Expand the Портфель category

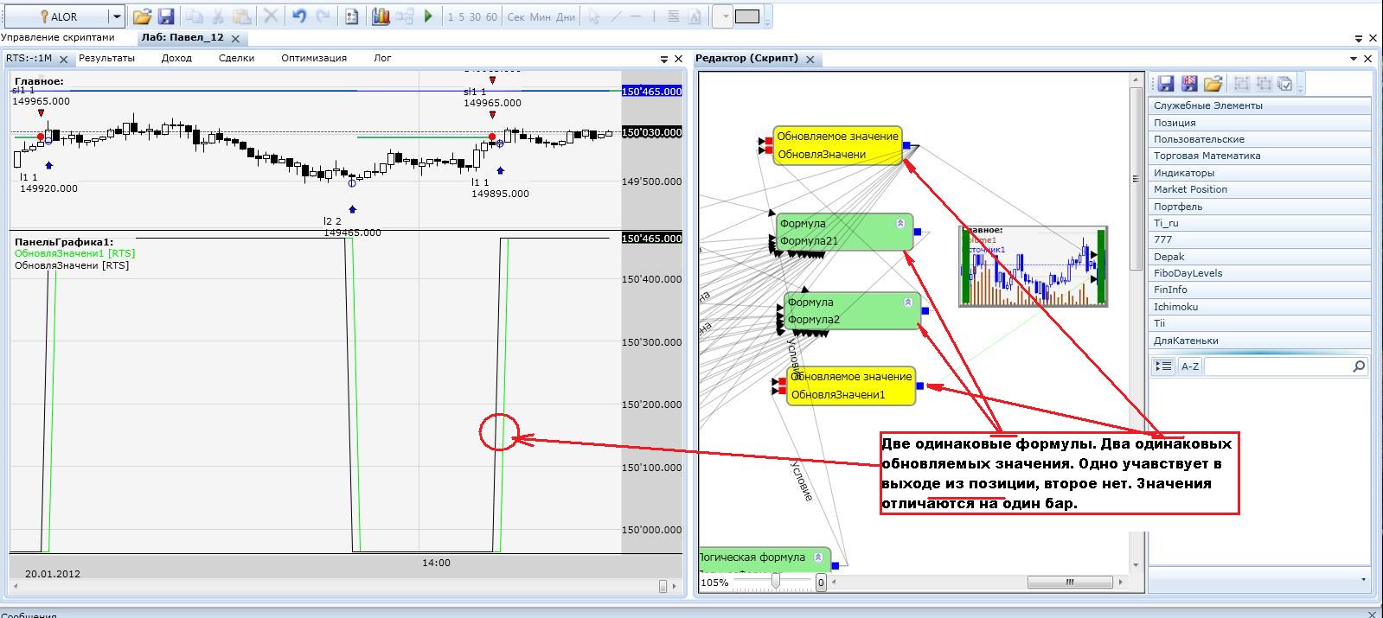(1260, 207)
